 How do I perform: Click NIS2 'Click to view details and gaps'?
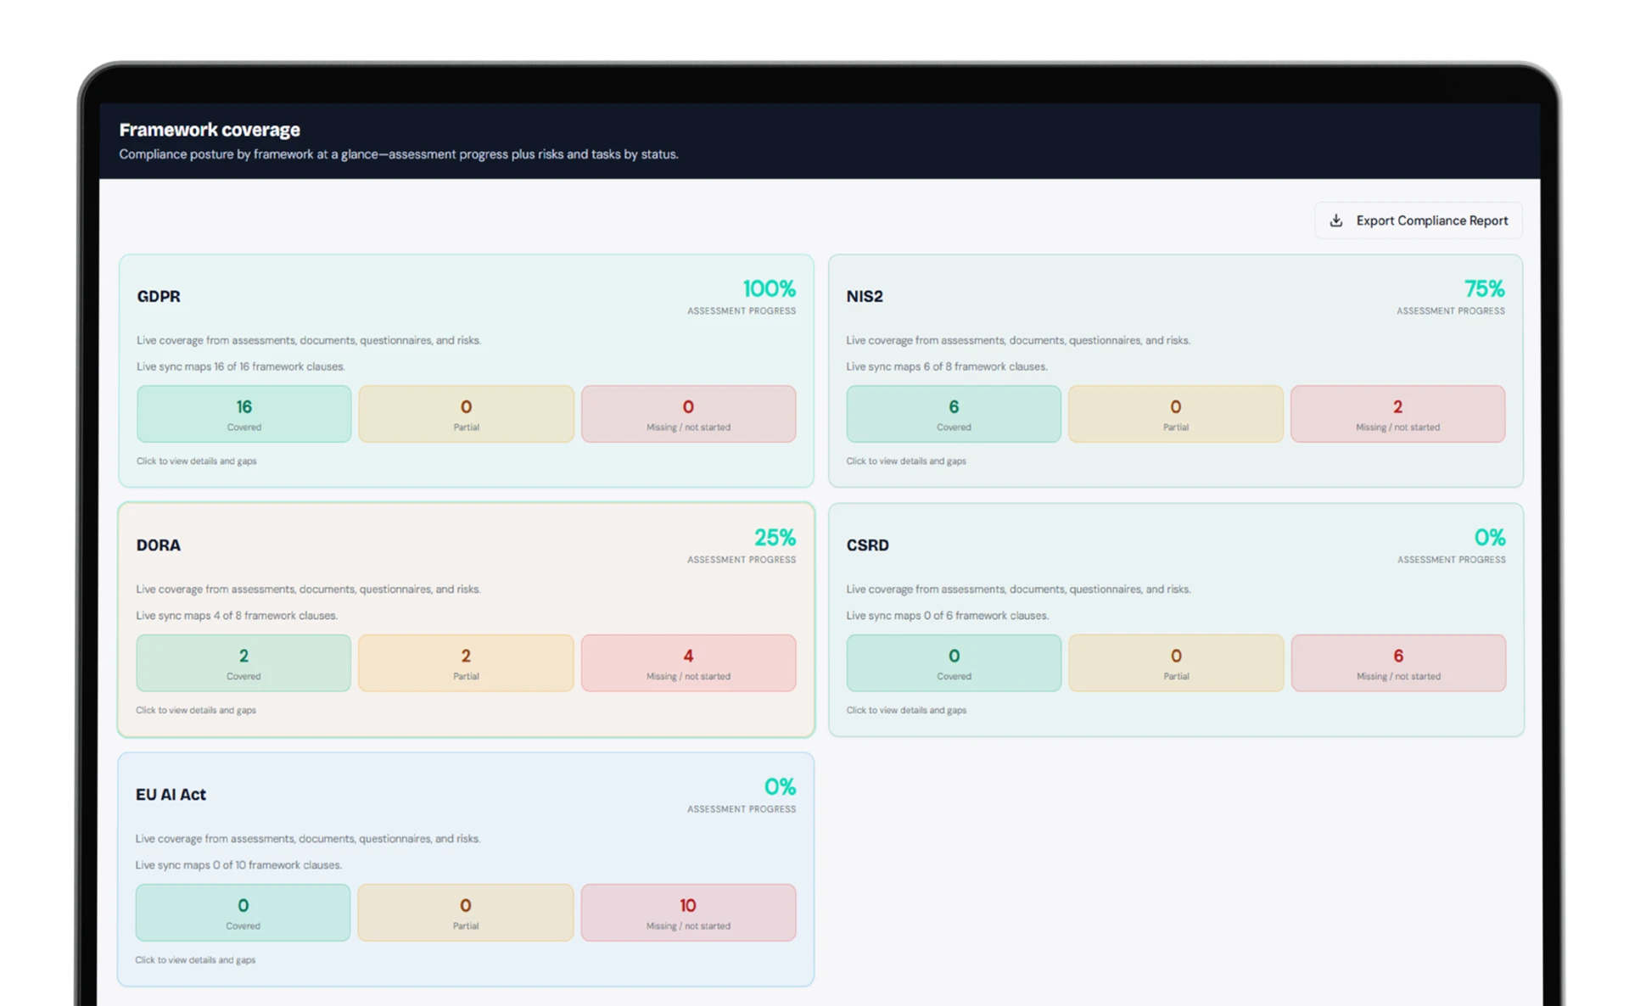[906, 461]
